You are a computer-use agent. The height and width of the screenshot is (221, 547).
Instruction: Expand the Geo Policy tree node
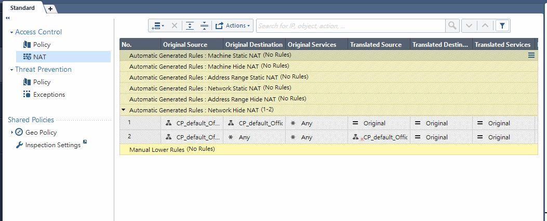[12, 133]
